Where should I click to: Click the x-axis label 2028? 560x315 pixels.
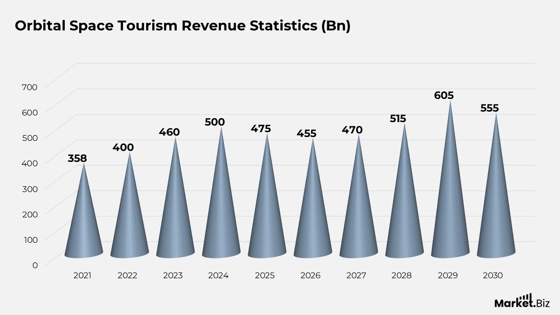point(402,276)
